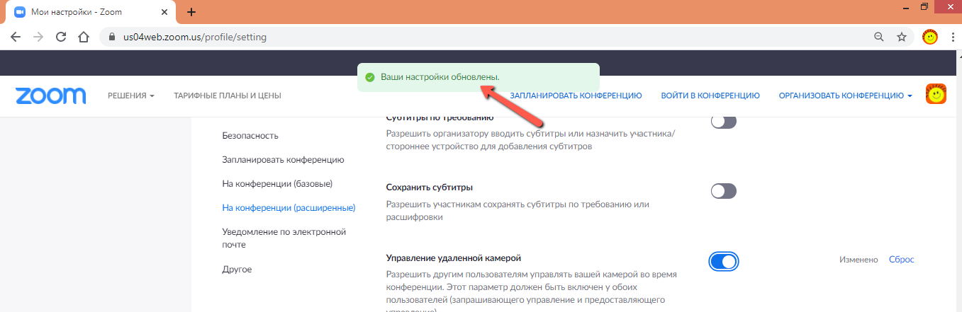The image size is (962, 312).
Task: Click the 'Изменено' status label
Action: point(858,260)
